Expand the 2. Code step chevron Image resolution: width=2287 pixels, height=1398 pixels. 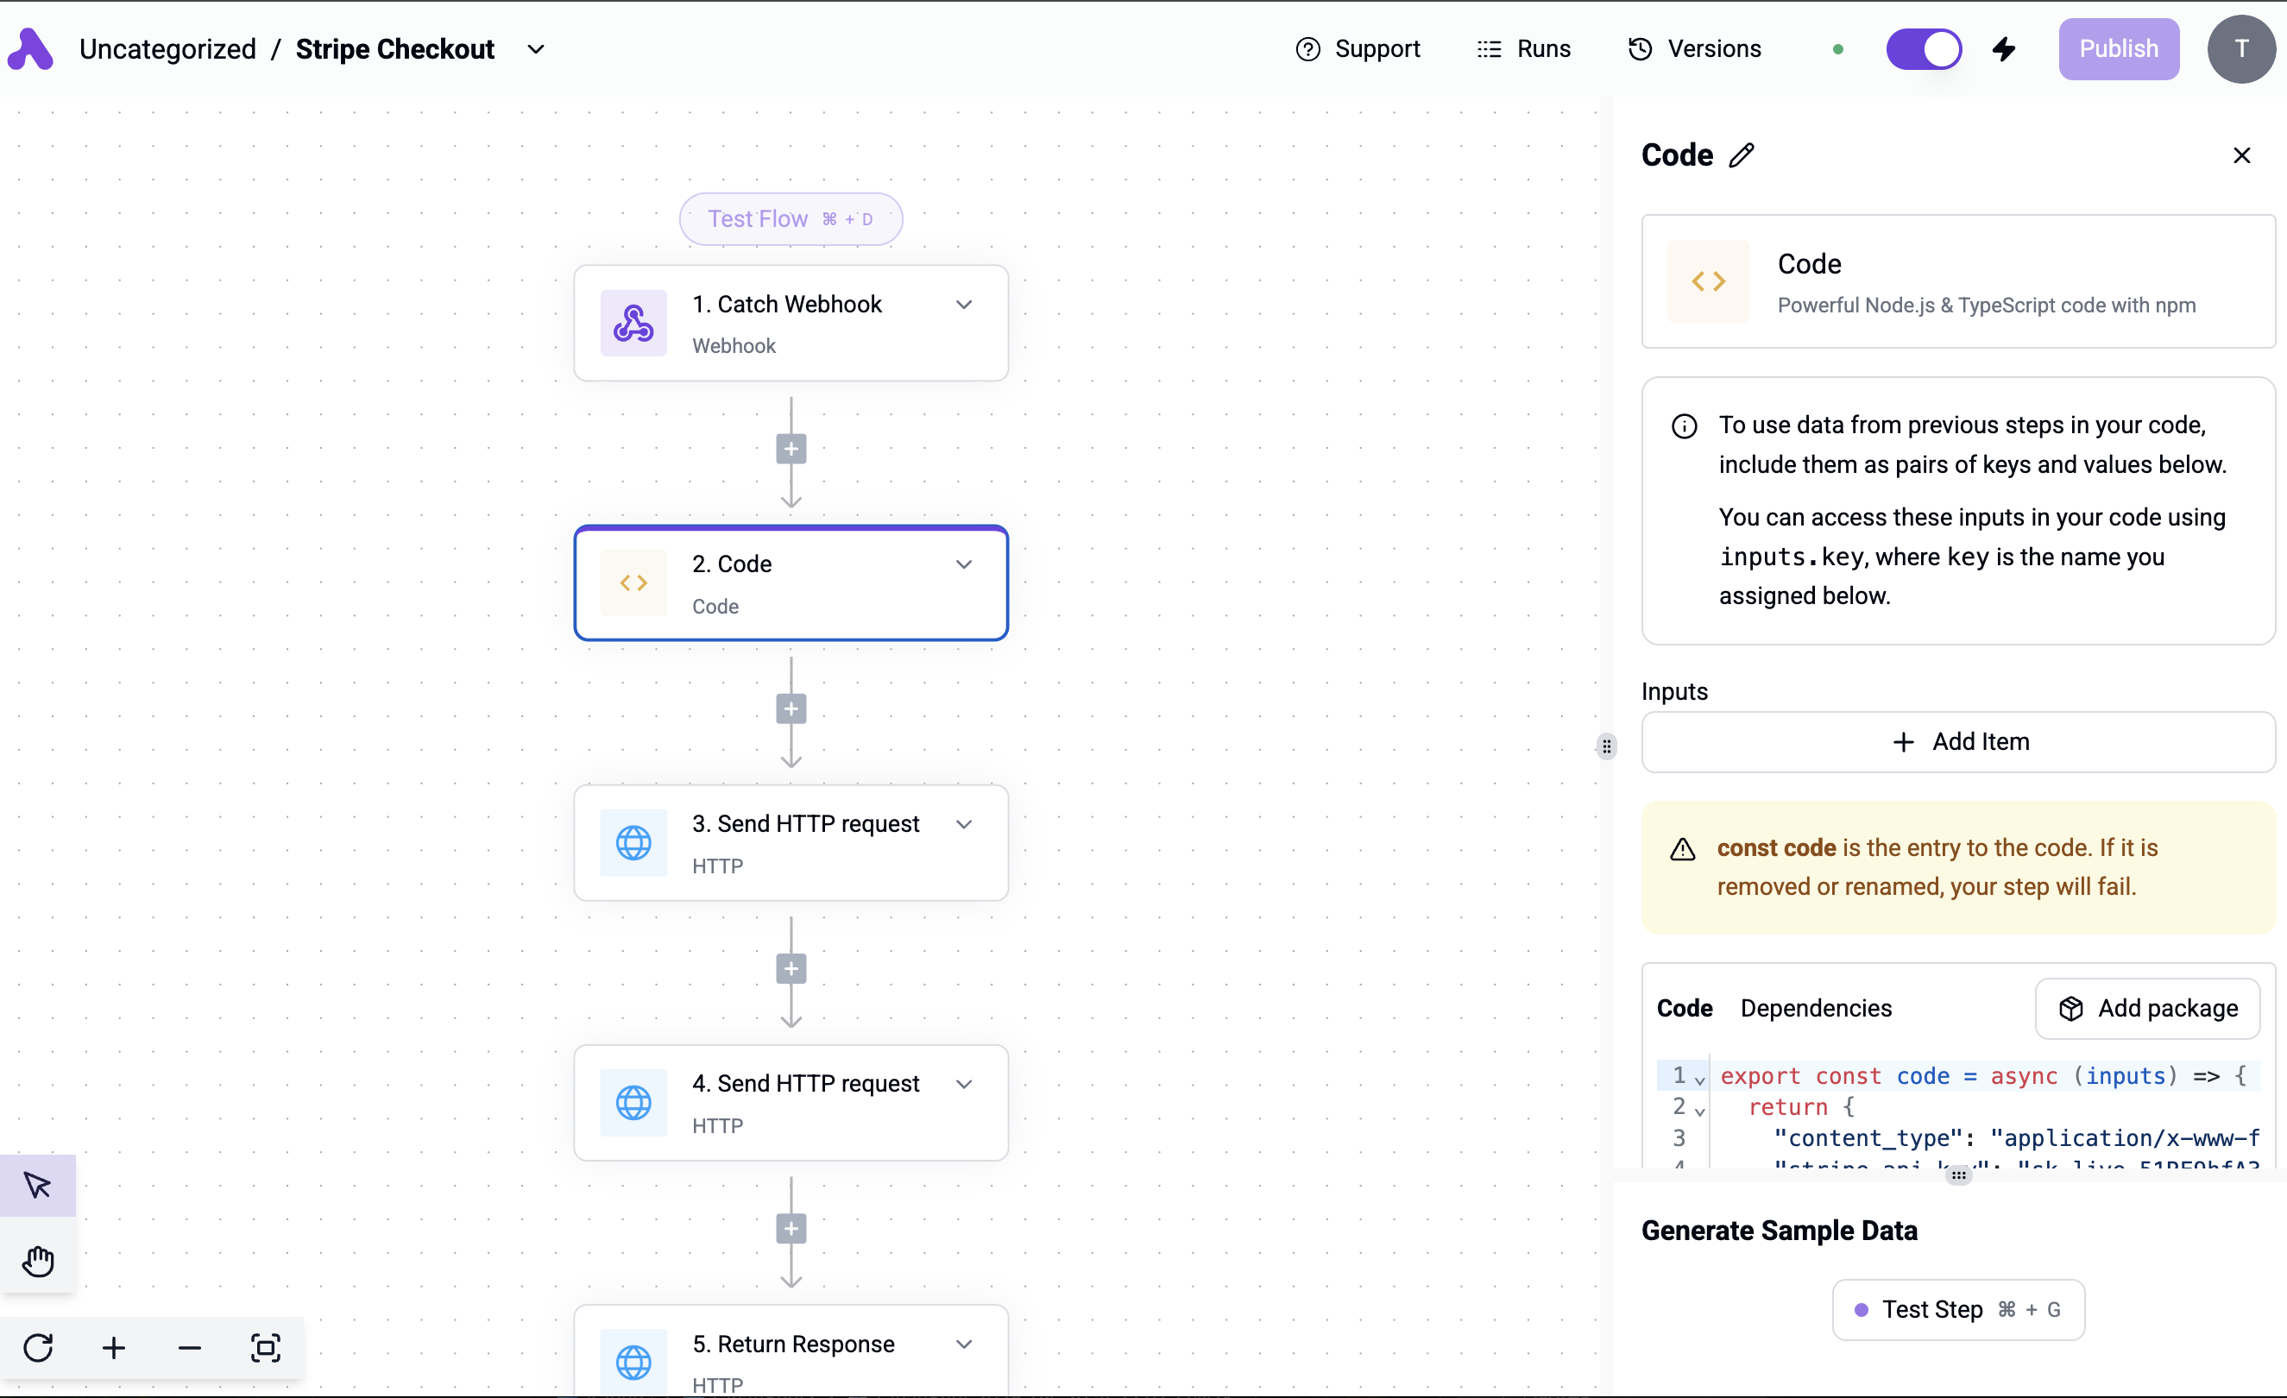pyautogui.click(x=964, y=564)
